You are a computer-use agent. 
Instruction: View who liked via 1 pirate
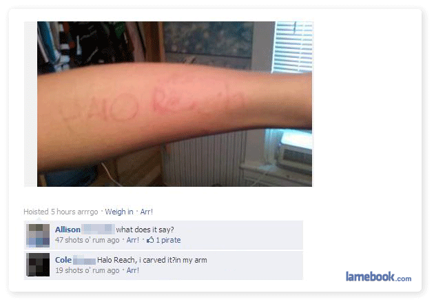[x=168, y=240]
